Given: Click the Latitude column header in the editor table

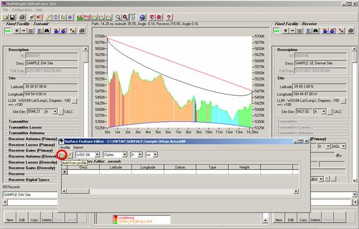Looking at the screenshot, I should pyautogui.click(x=116, y=167).
